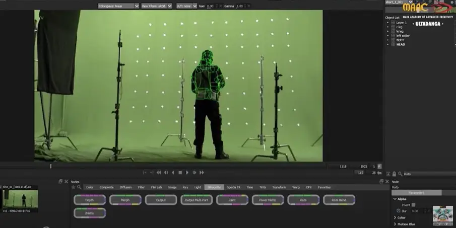Click the add icon left of node search
456x228 pixels.
[x=388, y=174]
